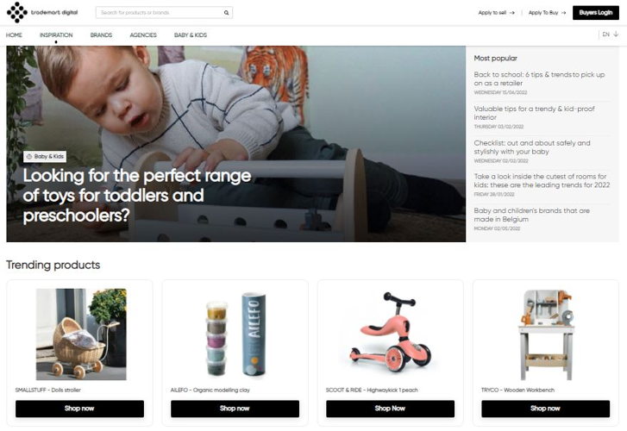Follow the Apply To Buy link
The image size is (627, 431).
coord(547,13)
